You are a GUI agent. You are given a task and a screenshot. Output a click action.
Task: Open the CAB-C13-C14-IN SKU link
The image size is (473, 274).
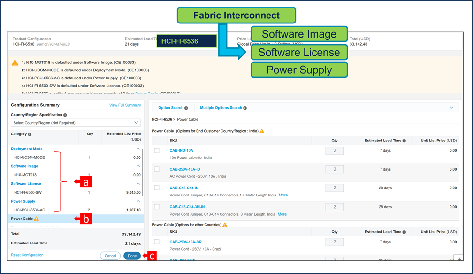184,188
